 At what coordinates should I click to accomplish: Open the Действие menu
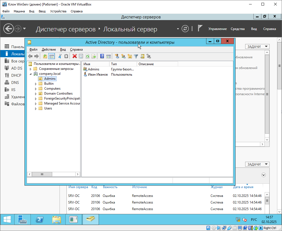pos(49,50)
